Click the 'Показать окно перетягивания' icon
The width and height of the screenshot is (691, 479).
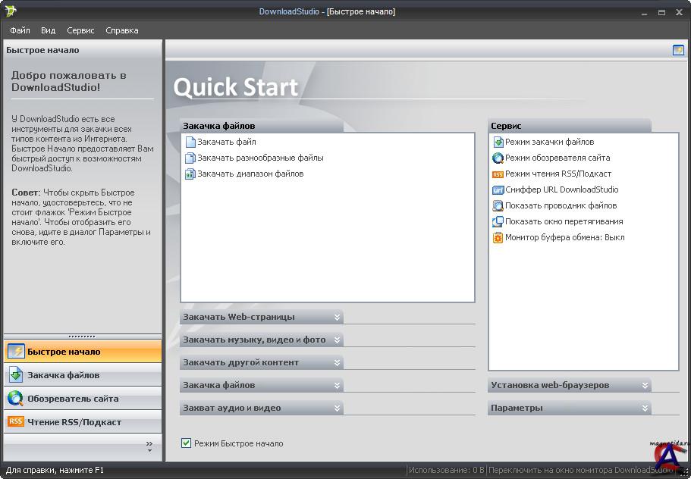click(x=498, y=222)
